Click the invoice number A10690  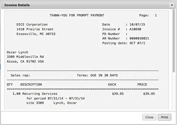click(x=135, y=29)
